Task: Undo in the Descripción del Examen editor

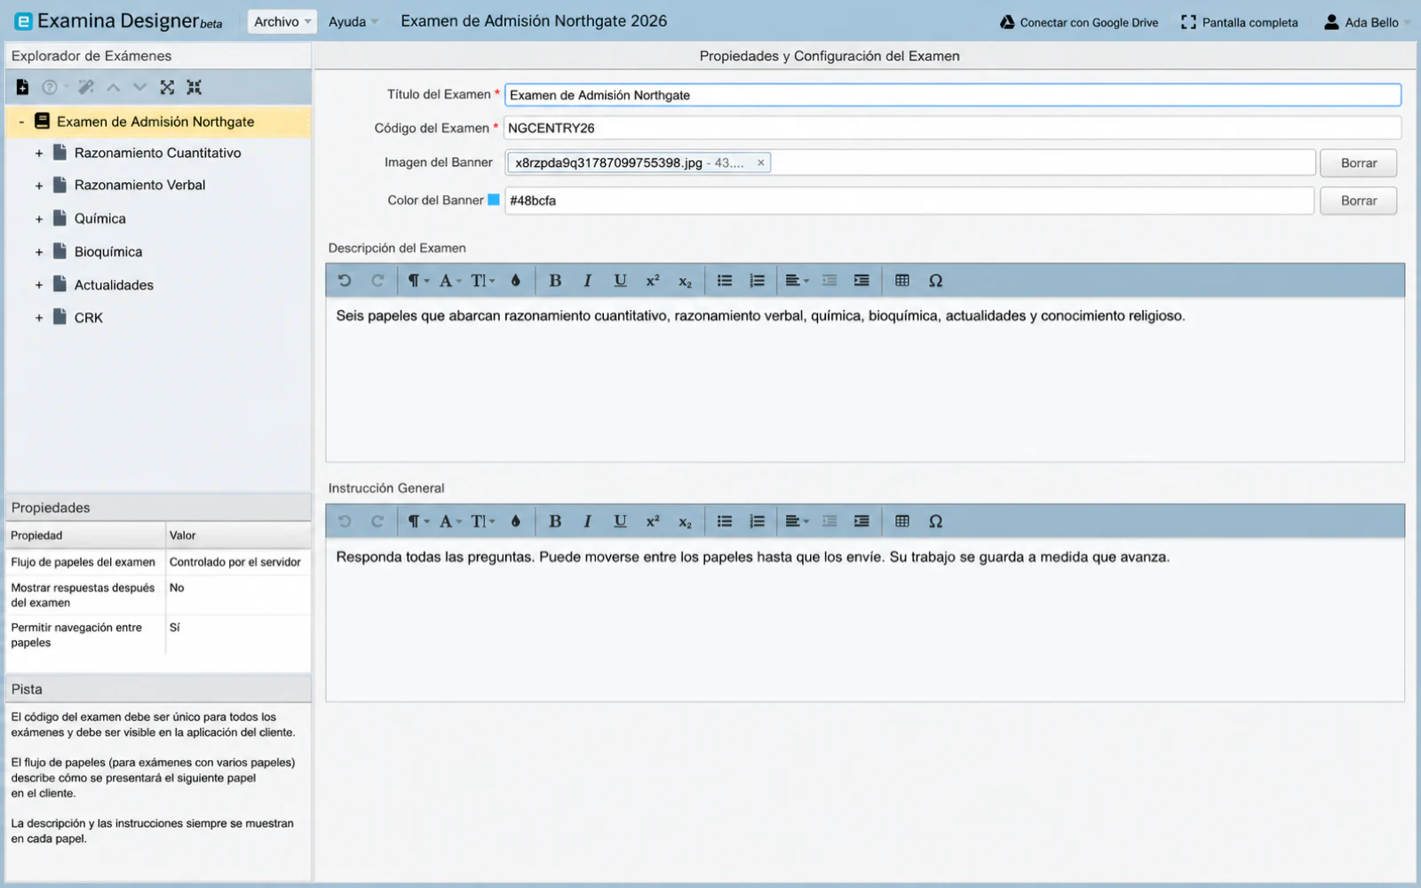Action: click(345, 281)
